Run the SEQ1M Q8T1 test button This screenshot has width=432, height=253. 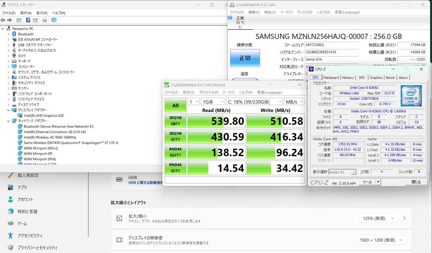tap(175, 121)
